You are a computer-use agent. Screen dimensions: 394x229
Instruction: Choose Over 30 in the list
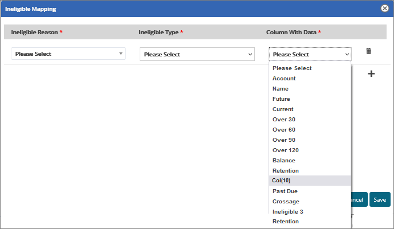pyautogui.click(x=283, y=120)
